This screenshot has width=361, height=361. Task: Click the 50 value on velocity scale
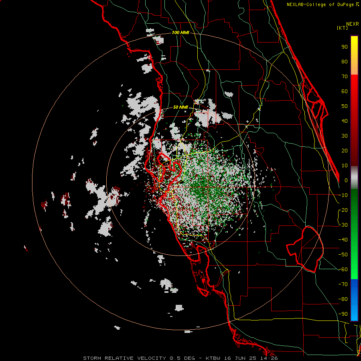pyautogui.click(x=345, y=106)
